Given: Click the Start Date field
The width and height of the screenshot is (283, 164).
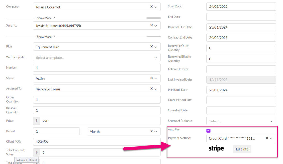Looking at the screenshot, I should click(x=241, y=7).
